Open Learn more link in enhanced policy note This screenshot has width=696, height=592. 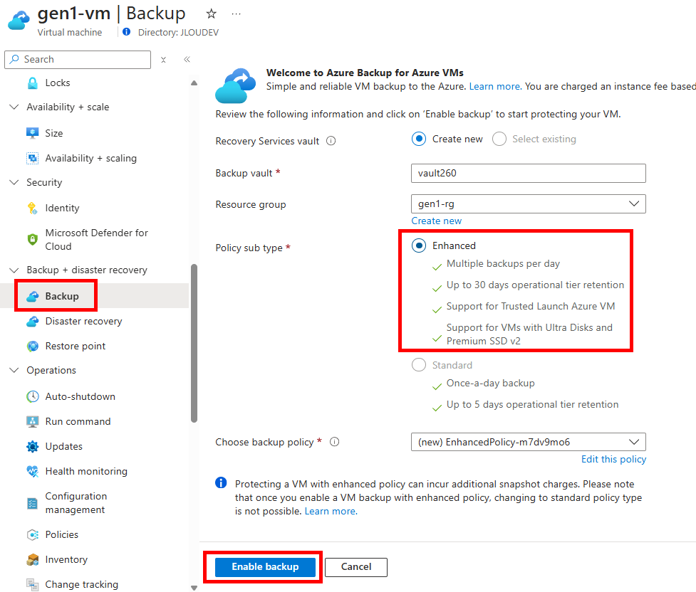tap(331, 511)
